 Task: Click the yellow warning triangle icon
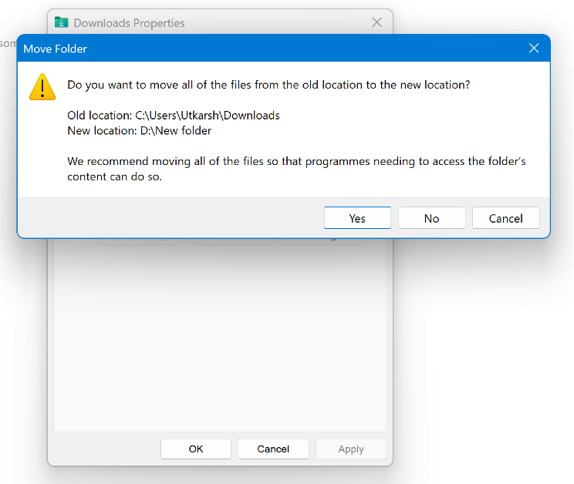point(42,87)
